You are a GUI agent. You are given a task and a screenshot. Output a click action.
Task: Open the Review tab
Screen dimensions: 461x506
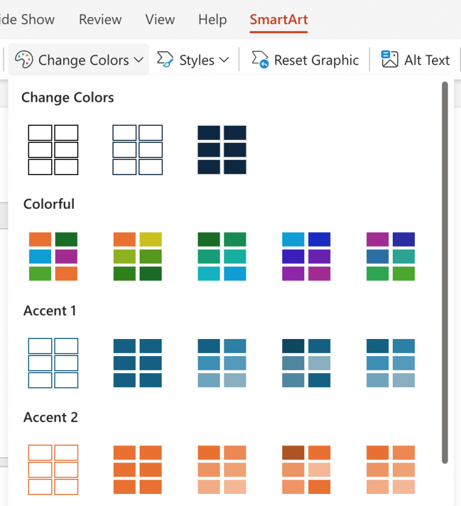[x=100, y=20]
